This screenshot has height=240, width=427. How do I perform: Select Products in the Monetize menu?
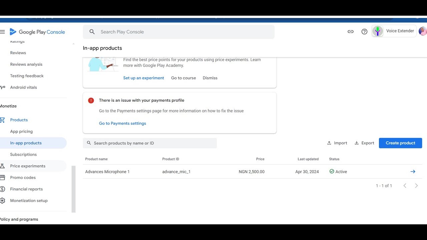[x=19, y=120]
